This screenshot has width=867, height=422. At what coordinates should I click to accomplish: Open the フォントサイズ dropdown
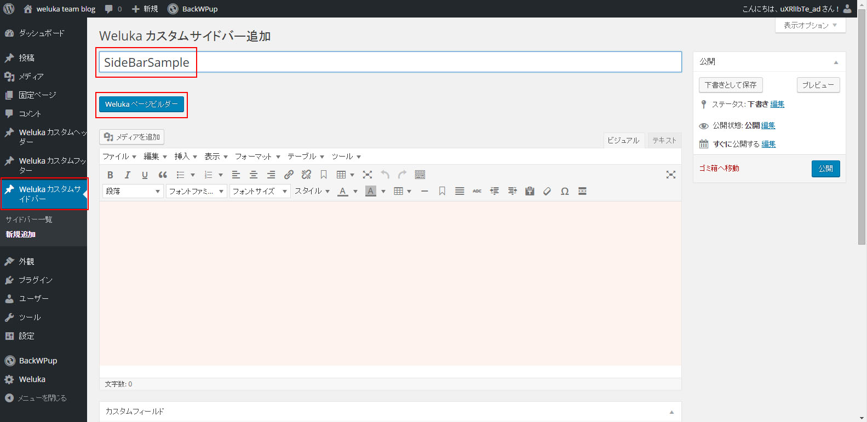tap(260, 191)
